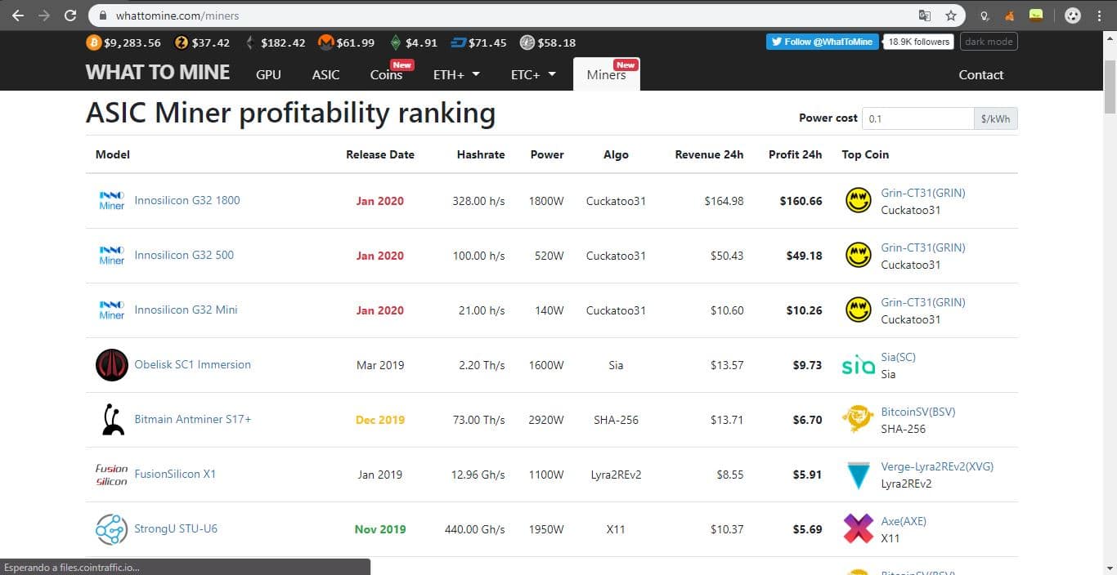
Task: Click the Profit 24h column header
Action: pos(795,154)
